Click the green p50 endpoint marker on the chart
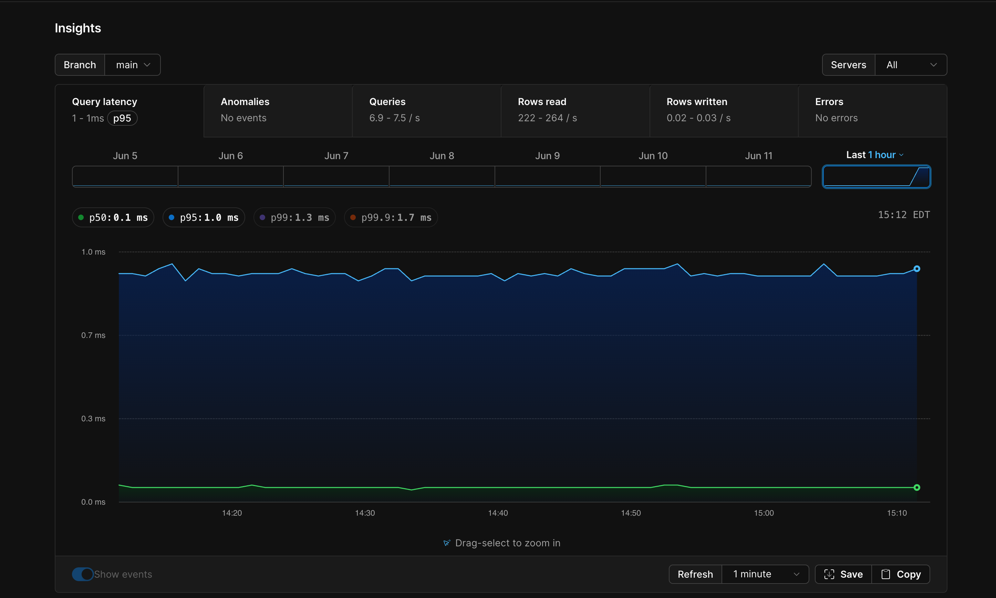The image size is (996, 598). click(x=917, y=487)
